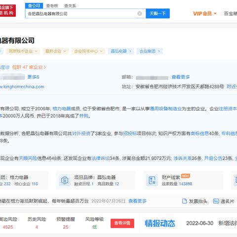The width and height of the screenshot is (237, 237).
Task: Switch to 查老板 tab
Action: pos(52,6)
